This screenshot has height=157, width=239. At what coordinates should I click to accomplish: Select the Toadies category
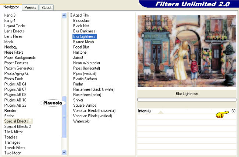point(11,137)
